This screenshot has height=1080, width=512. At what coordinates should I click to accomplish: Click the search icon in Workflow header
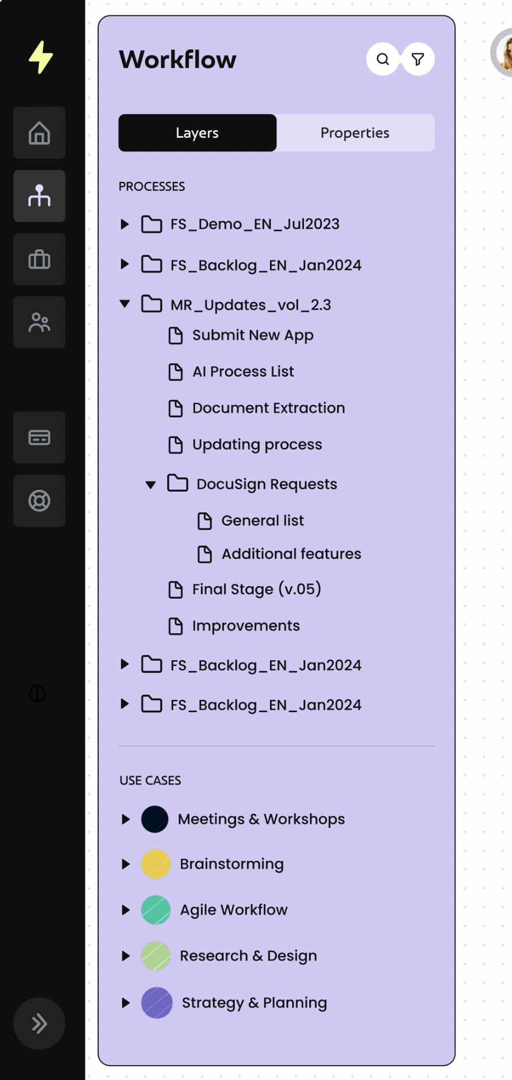click(x=383, y=59)
